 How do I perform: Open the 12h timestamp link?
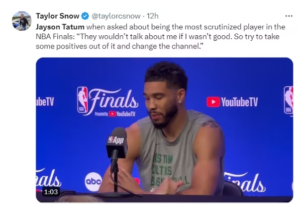(x=152, y=16)
